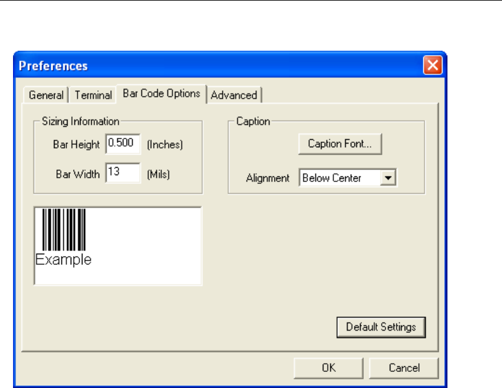Image resolution: width=502 pixels, height=388 pixels.
Task: Click the (Inches) unit text
Action: click(165, 144)
